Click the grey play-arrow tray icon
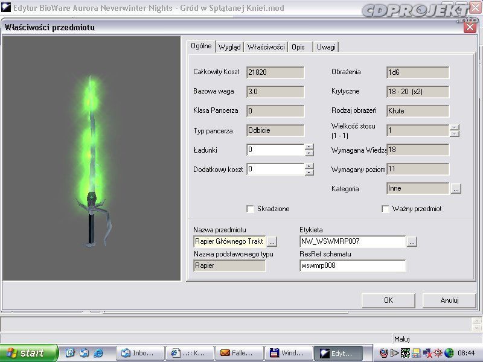 (394, 353)
